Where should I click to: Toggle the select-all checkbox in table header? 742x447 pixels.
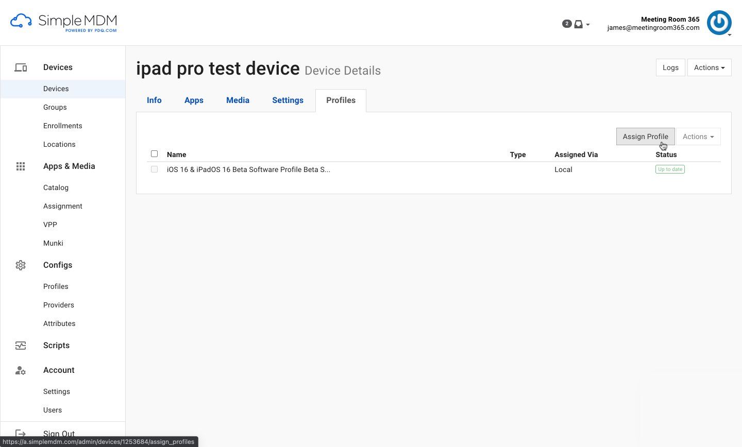pyautogui.click(x=154, y=154)
